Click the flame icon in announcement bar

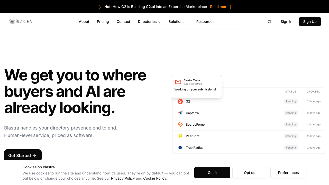(x=99, y=7)
